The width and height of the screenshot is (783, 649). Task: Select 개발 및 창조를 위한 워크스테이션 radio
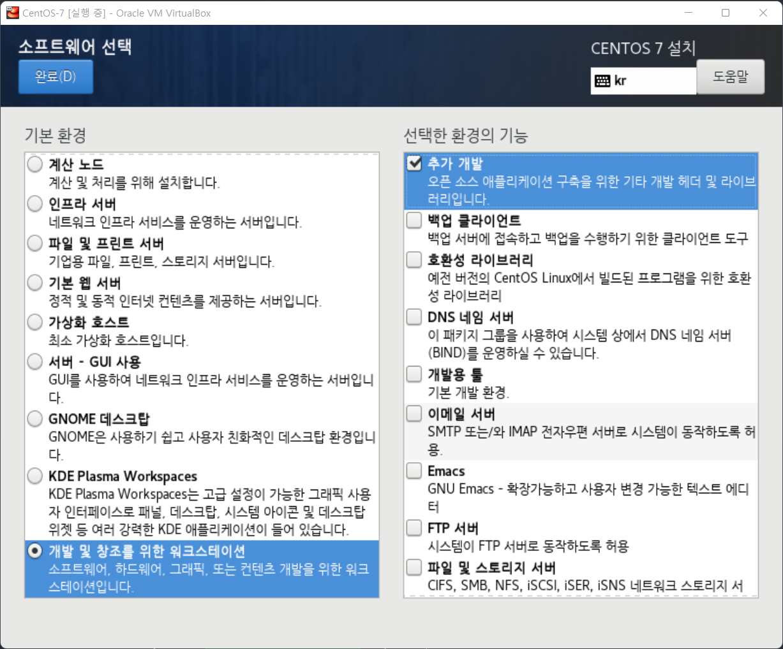tap(35, 551)
